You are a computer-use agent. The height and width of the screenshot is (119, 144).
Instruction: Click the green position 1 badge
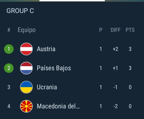pyautogui.click(x=9, y=49)
